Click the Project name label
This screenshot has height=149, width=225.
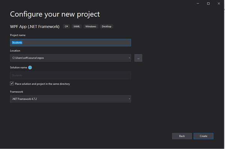pyautogui.click(x=18, y=35)
